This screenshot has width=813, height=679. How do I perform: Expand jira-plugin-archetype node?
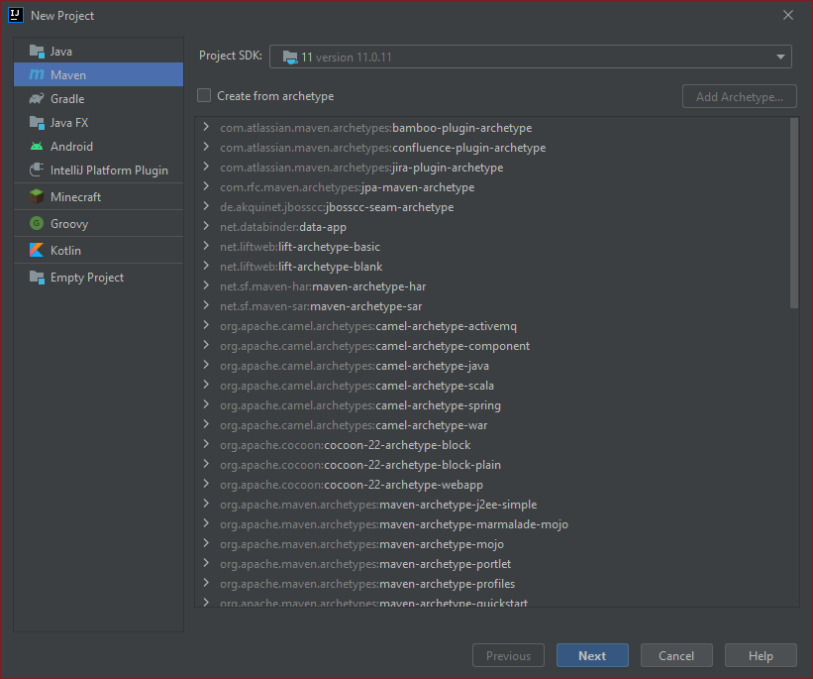click(x=206, y=167)
